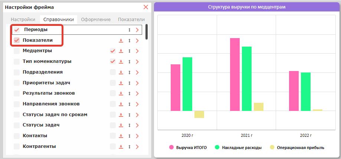This screenshot has height=159, width=341.
Task: Click download icon in Статусы задач по срокам row
Action: 121,115
